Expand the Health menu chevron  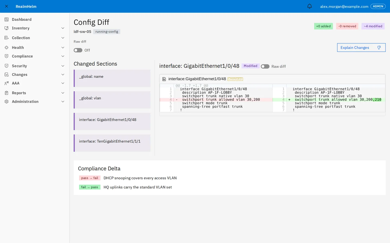[63, 48]
